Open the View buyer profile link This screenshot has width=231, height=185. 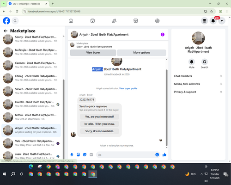point(128,88)
